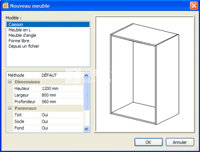
Task: Close the Nouveau meuble dialog
Action: pos(194,6)
